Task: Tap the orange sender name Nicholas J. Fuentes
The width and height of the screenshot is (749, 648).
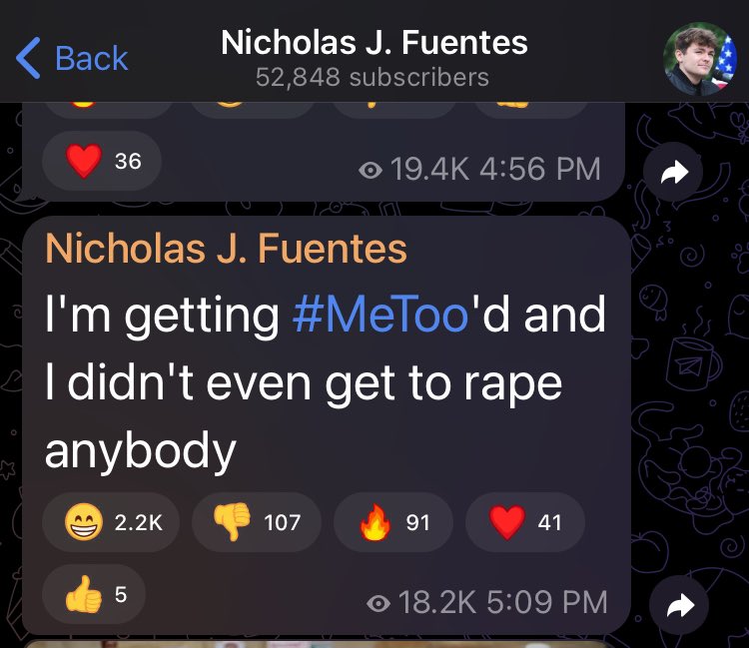Action: coord(226,249)
